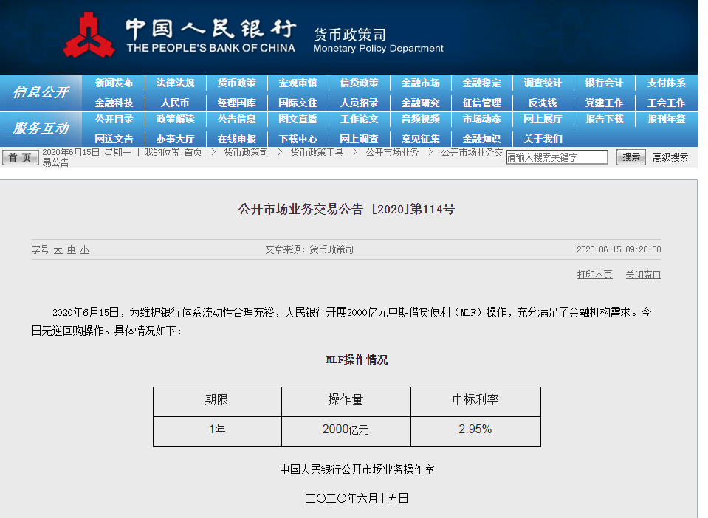Click 关闭窗口 link

coord(643,274)
